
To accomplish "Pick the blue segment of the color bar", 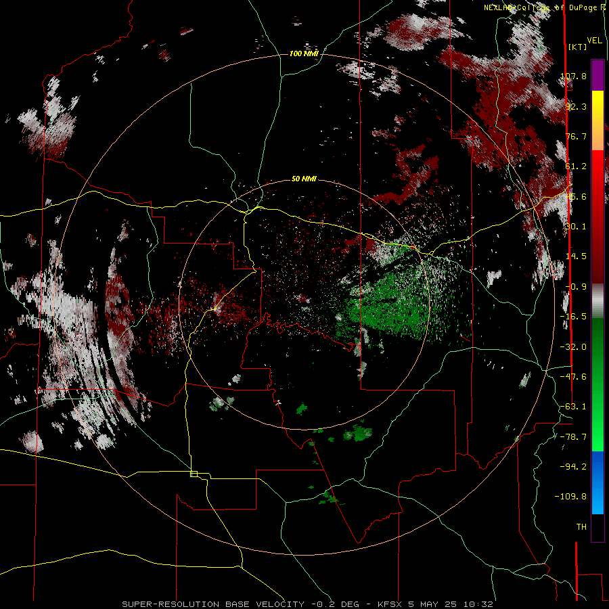I will pos(597,482).
